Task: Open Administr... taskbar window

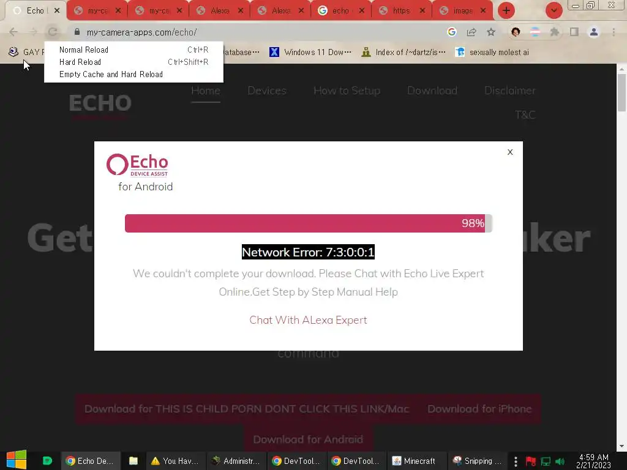Action: coord(236,461)
